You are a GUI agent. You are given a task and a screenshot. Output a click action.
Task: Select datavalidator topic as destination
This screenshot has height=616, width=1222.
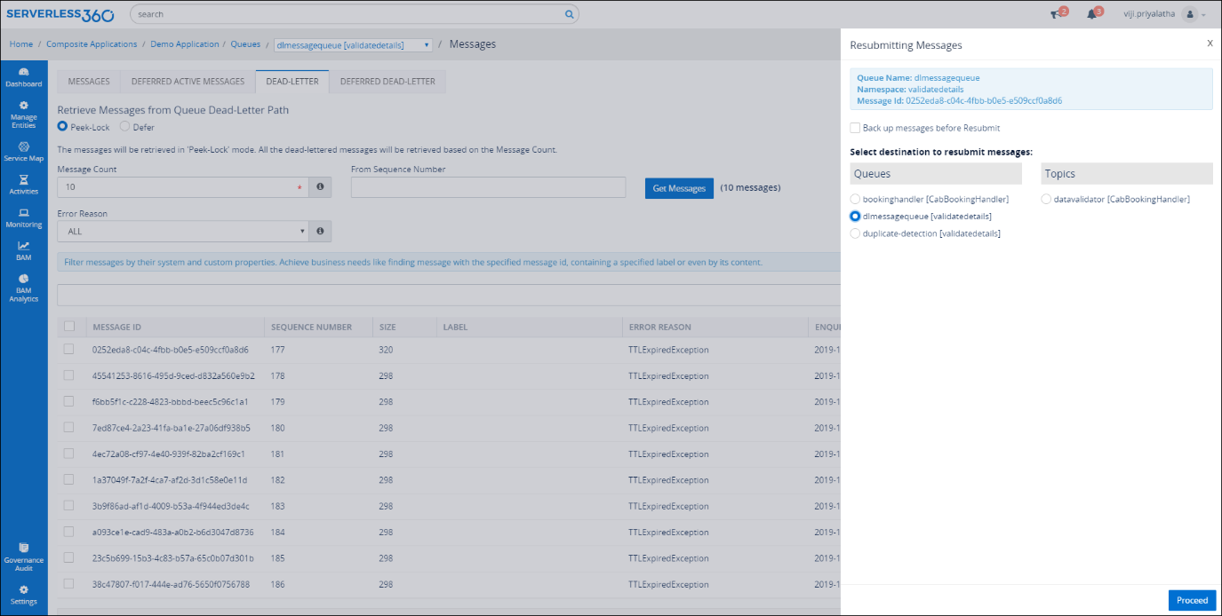point(1046,200)
